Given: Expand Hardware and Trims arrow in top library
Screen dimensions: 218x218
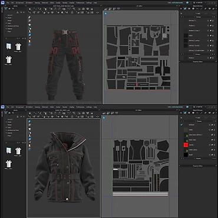Looking at the screenshot, I should (x=6, y=26).
